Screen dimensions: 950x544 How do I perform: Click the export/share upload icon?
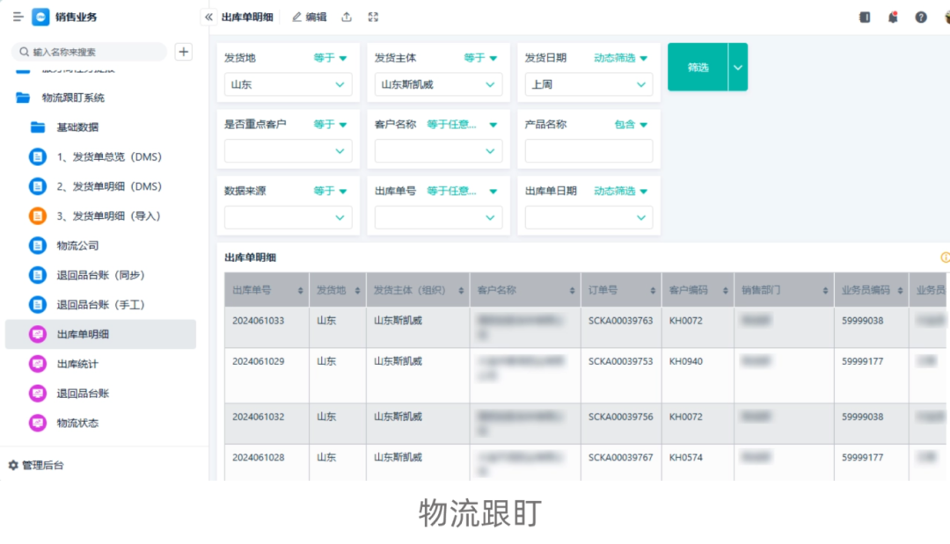point(347,17)
